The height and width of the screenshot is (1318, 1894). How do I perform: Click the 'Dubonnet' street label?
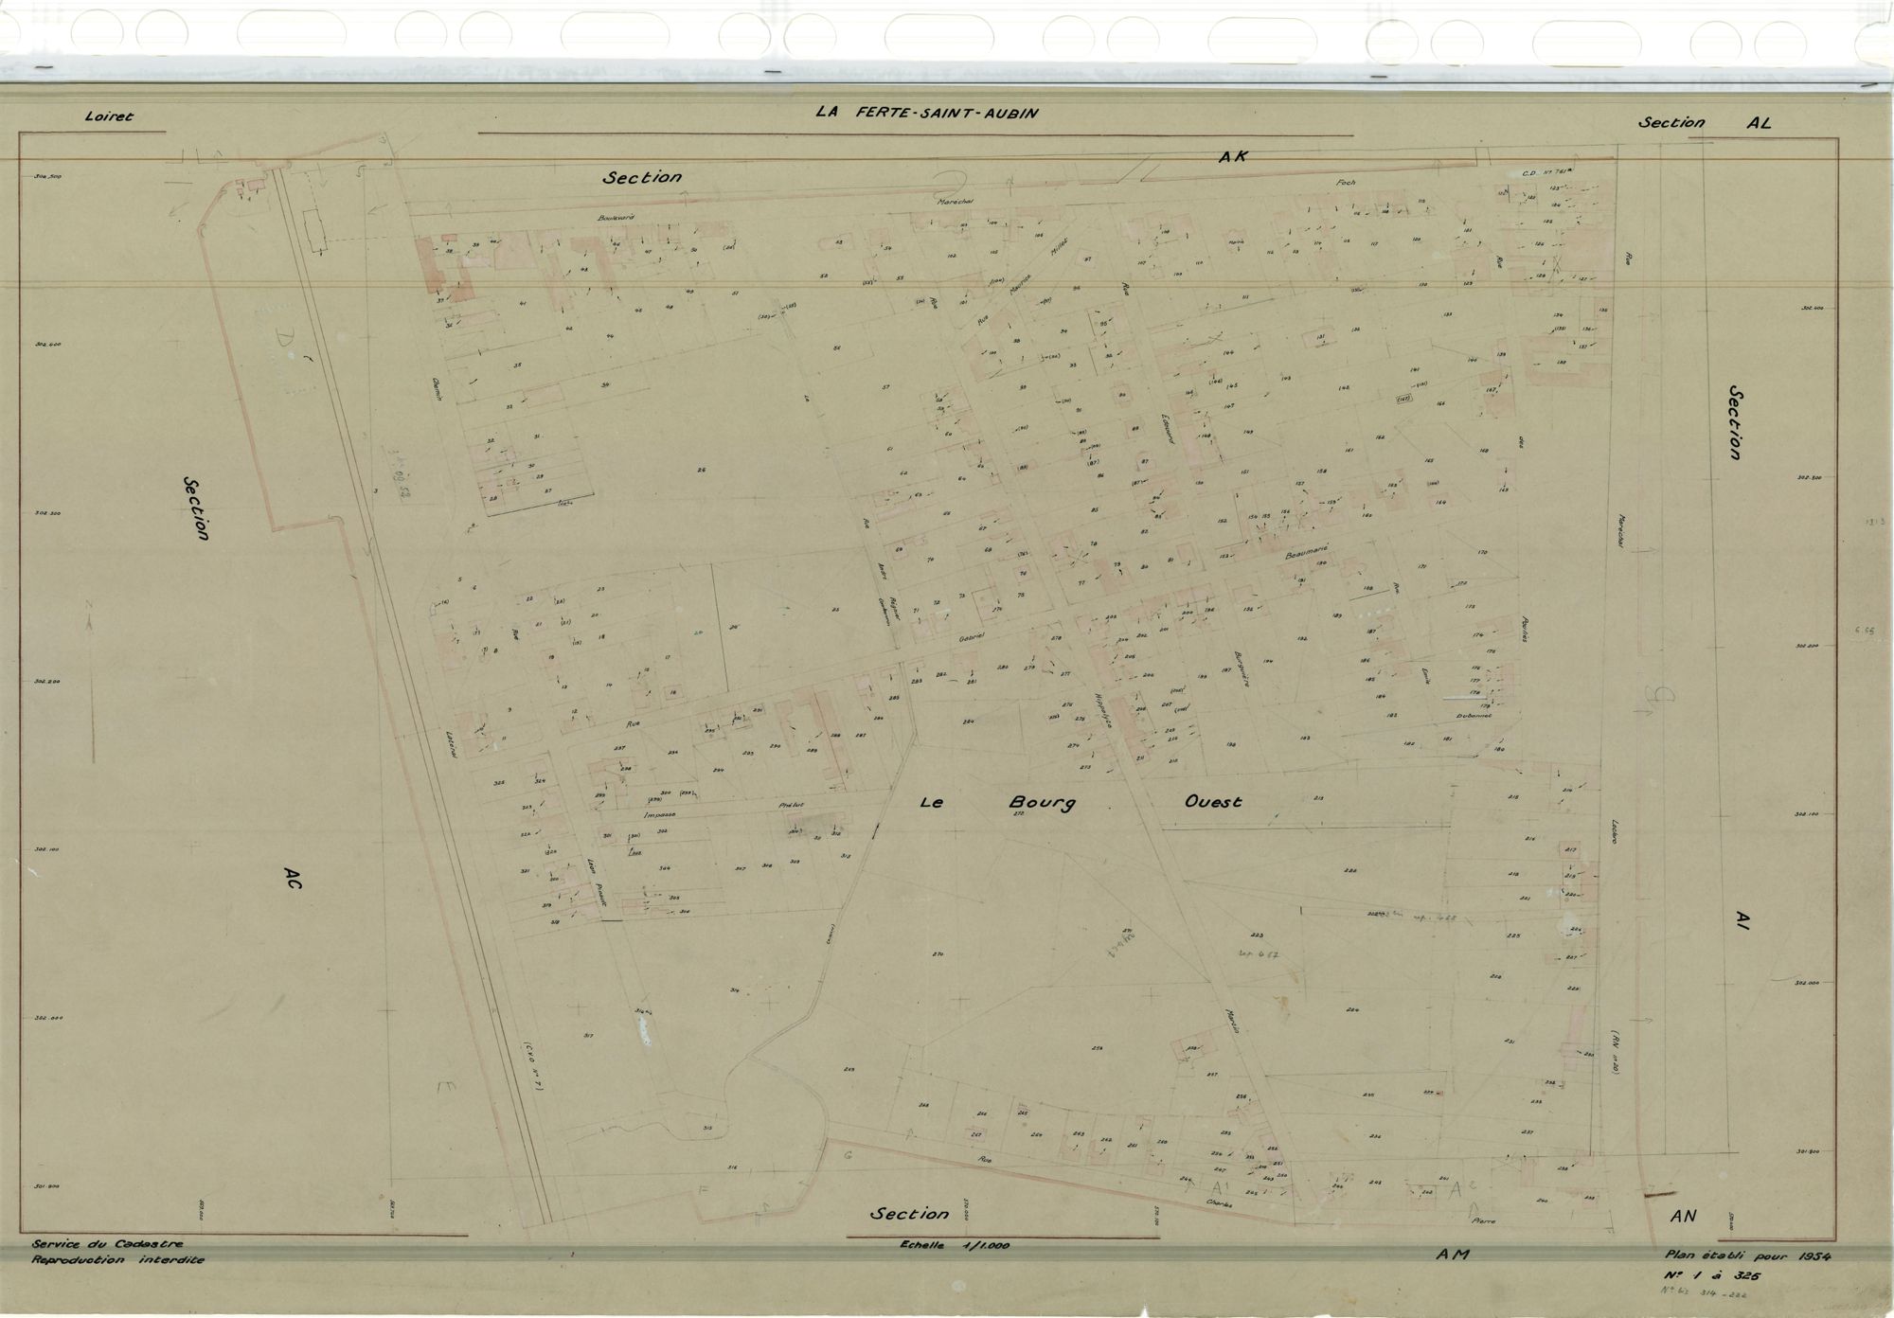point(1474,717)
